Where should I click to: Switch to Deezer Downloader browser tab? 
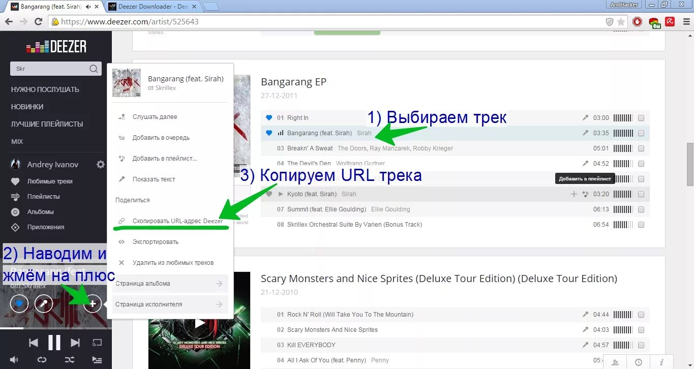(x=153, y=7)
